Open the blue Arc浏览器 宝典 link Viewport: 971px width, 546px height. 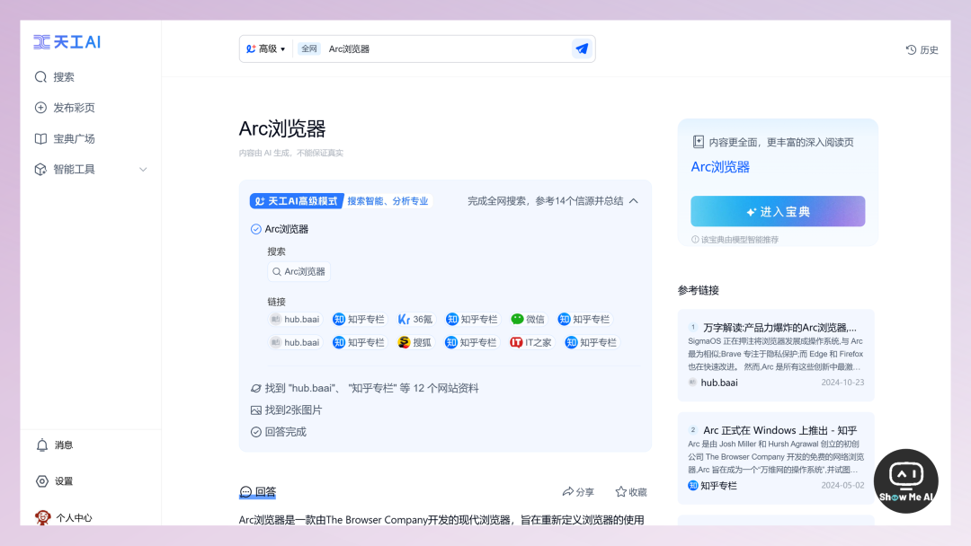pos(720,167)
